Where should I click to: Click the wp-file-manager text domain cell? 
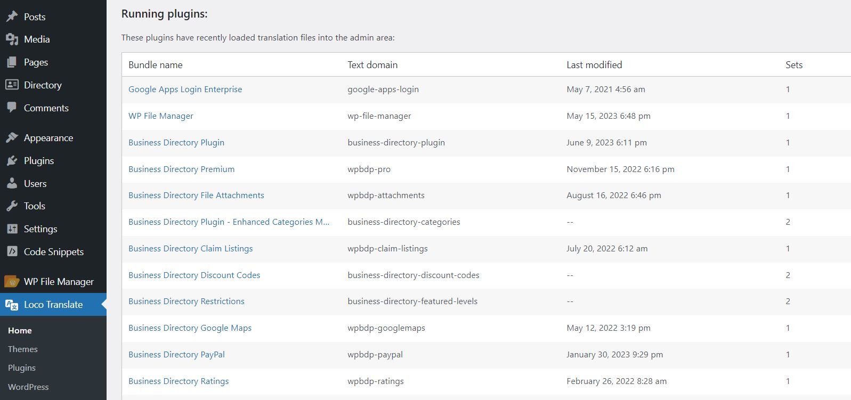[379, 116]
